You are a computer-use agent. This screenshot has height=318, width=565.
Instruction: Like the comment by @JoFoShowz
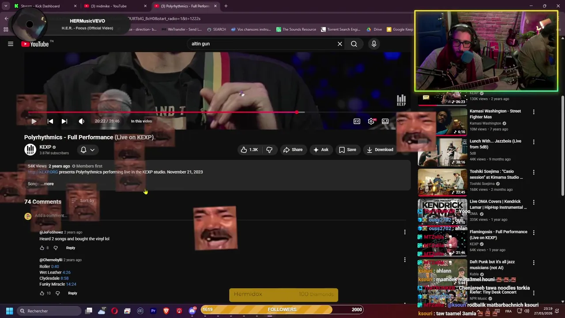42,248
